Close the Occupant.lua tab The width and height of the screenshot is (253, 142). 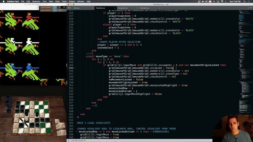click(x=137, y=8)
